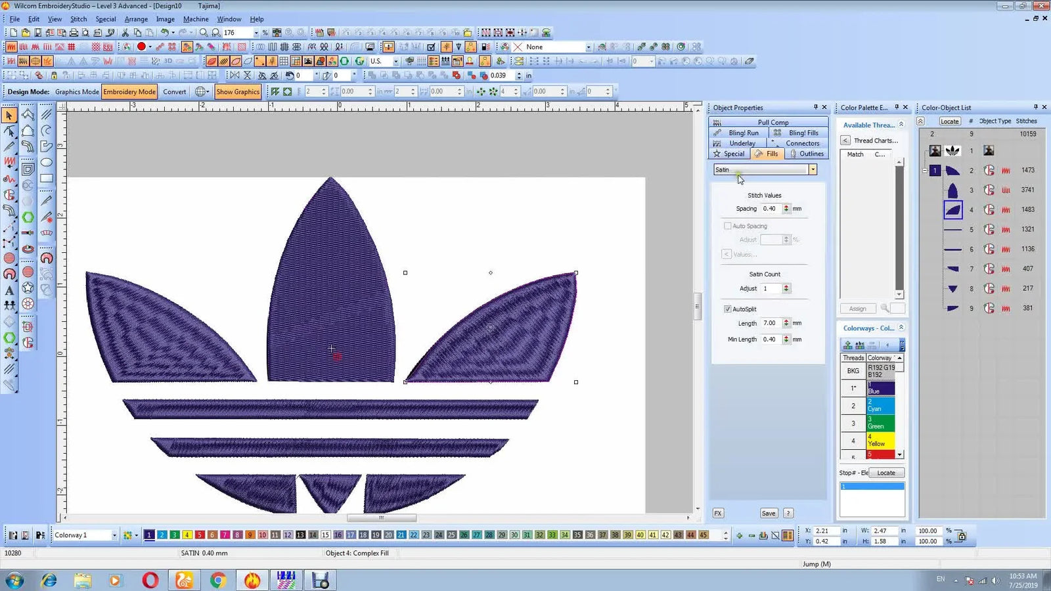Screen dimensions: 1051x591
Task: Collapse tree node for color 1
Action: tap(925, 170)
